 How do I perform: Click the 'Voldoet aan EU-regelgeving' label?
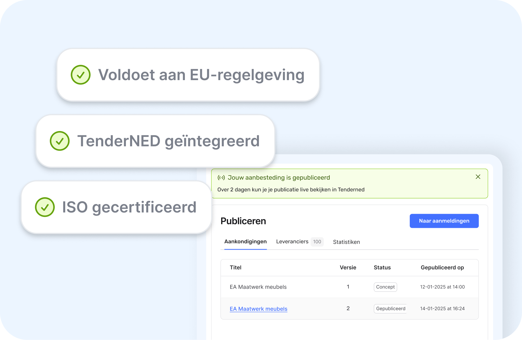tap(201, 75)
